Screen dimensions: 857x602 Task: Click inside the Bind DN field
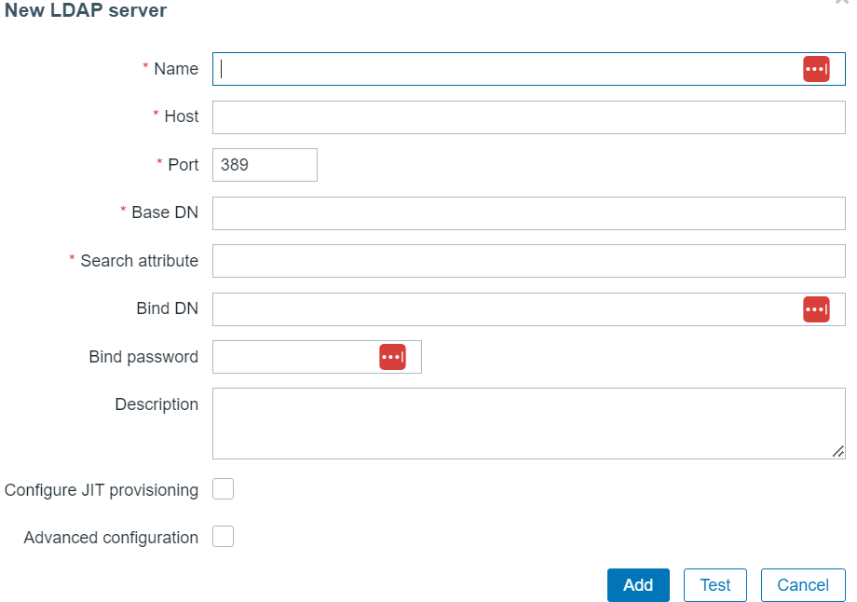[x=503, y=309]
